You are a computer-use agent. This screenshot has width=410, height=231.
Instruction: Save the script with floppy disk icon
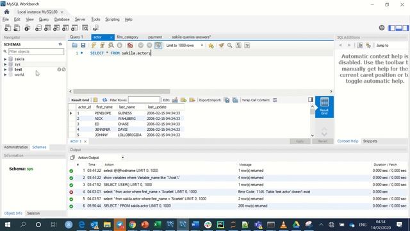(83, 46)
